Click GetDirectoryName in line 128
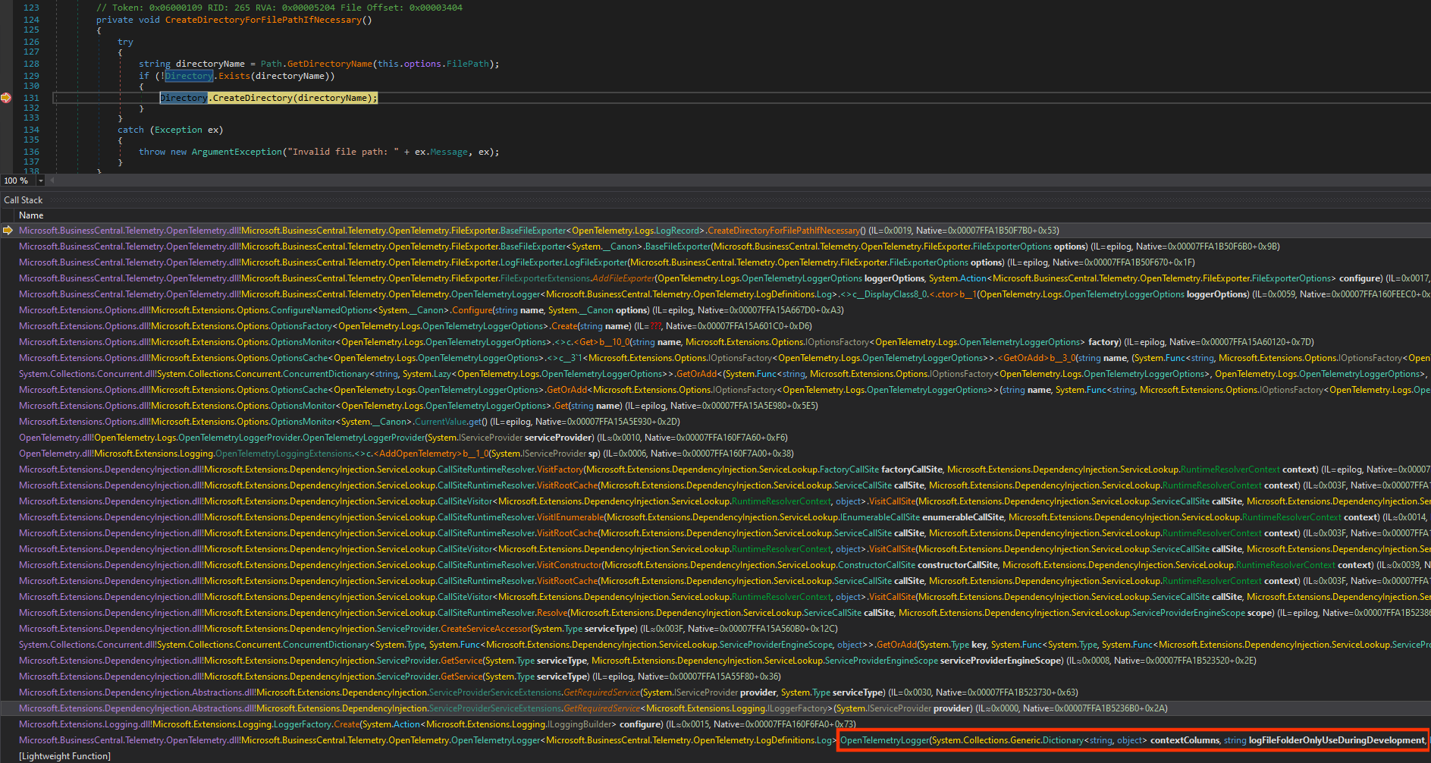Image resolution: width=1431 pixels, height=763 pixels. coord(329,64)
